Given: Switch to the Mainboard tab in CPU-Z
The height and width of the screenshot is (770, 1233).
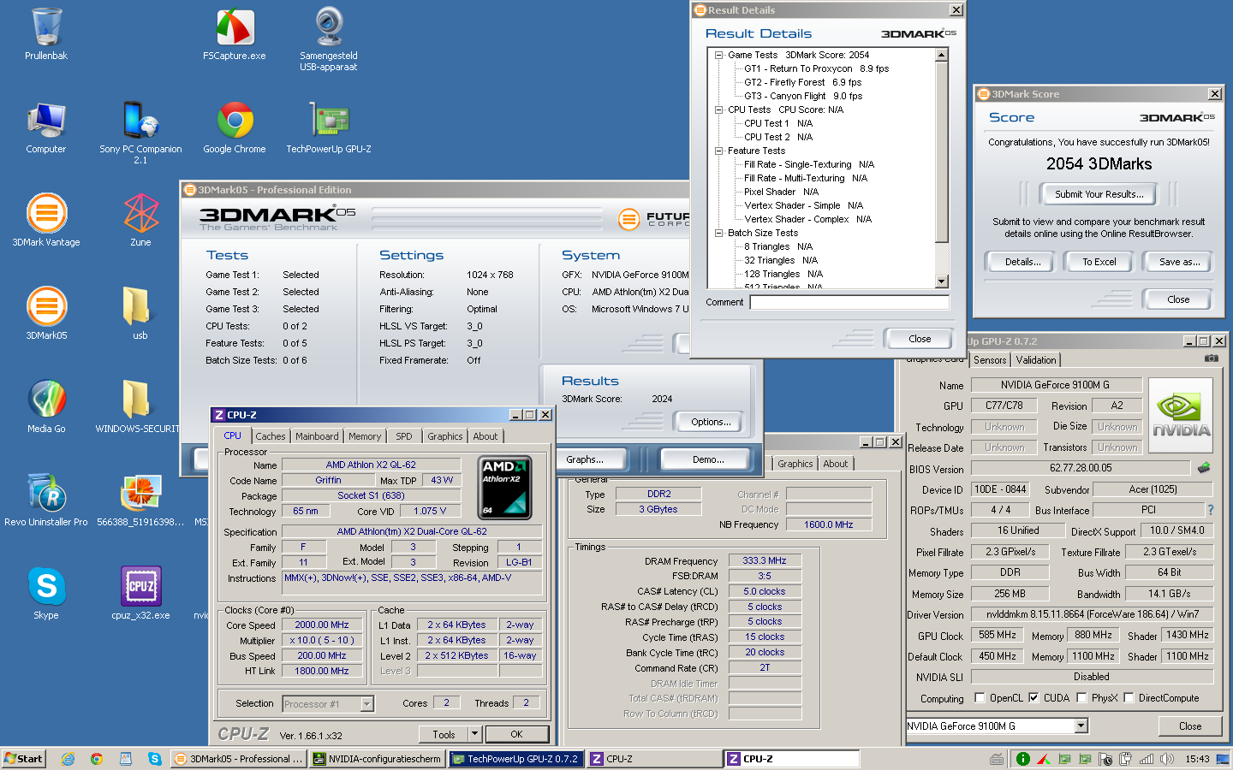Looking at the screenshot, I should pos(317,436).
